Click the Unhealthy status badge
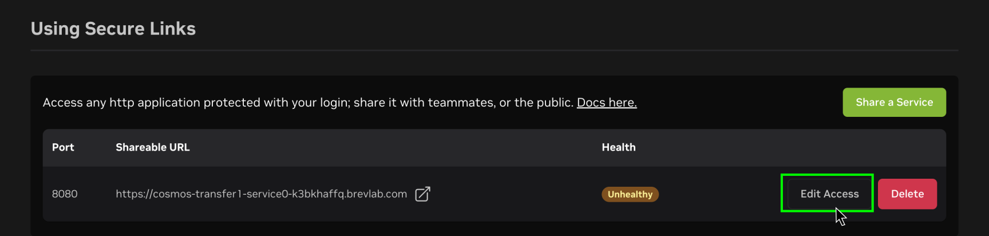Viewport: 989px width, 236px height. click(x=630, y=194)
